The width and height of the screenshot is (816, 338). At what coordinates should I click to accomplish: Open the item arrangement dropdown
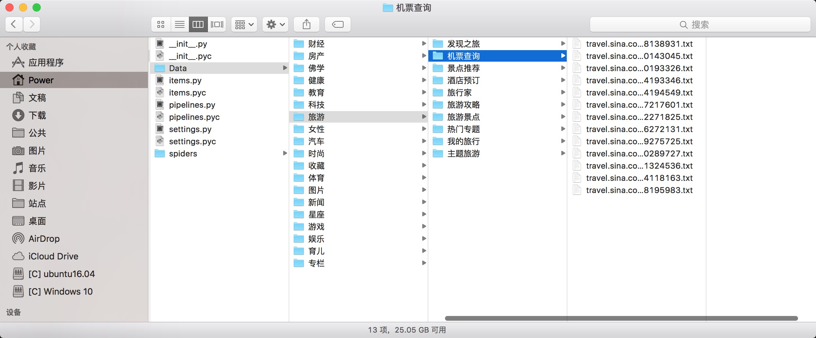click(x=244, y=24)
